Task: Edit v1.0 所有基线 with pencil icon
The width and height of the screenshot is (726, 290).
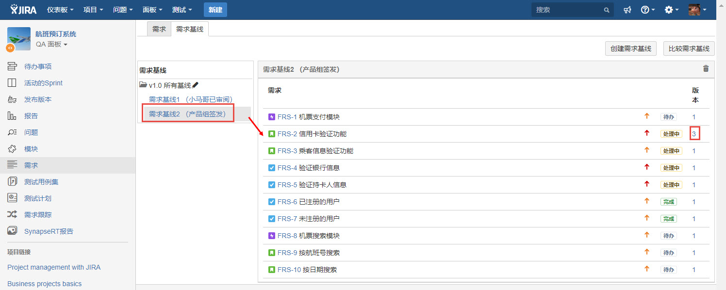Action: (195, 85)
